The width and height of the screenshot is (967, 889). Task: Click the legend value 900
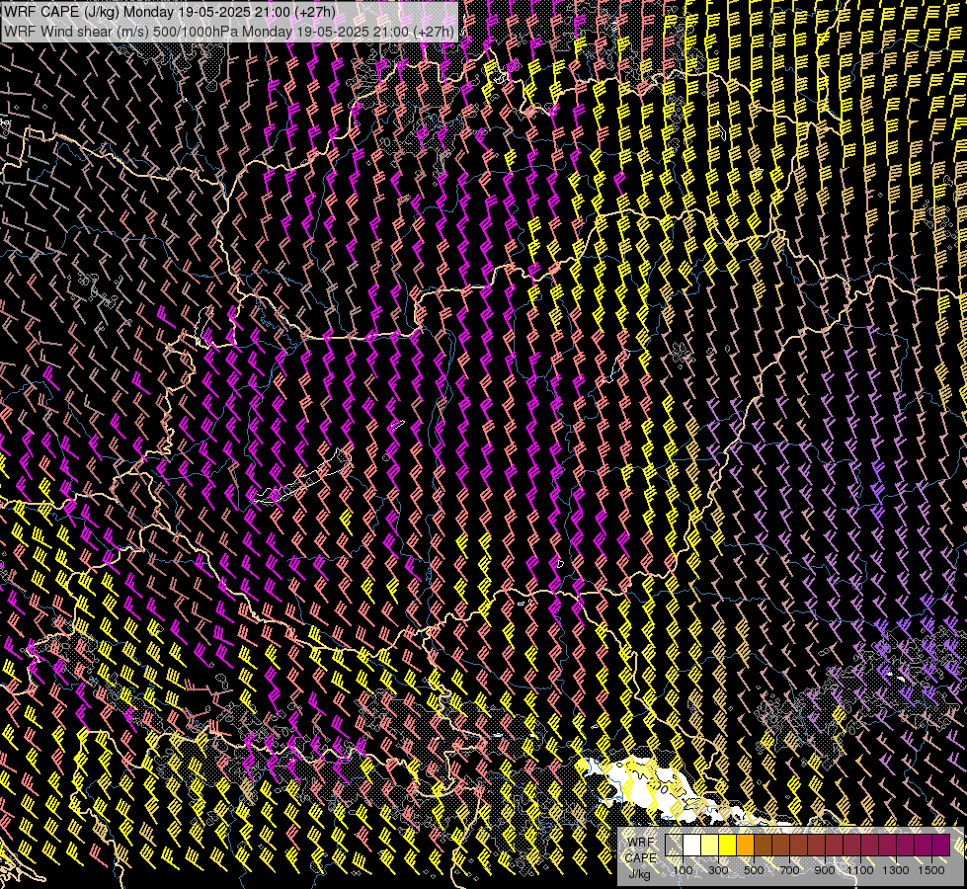pyautogui.click(x=825, y=870)
